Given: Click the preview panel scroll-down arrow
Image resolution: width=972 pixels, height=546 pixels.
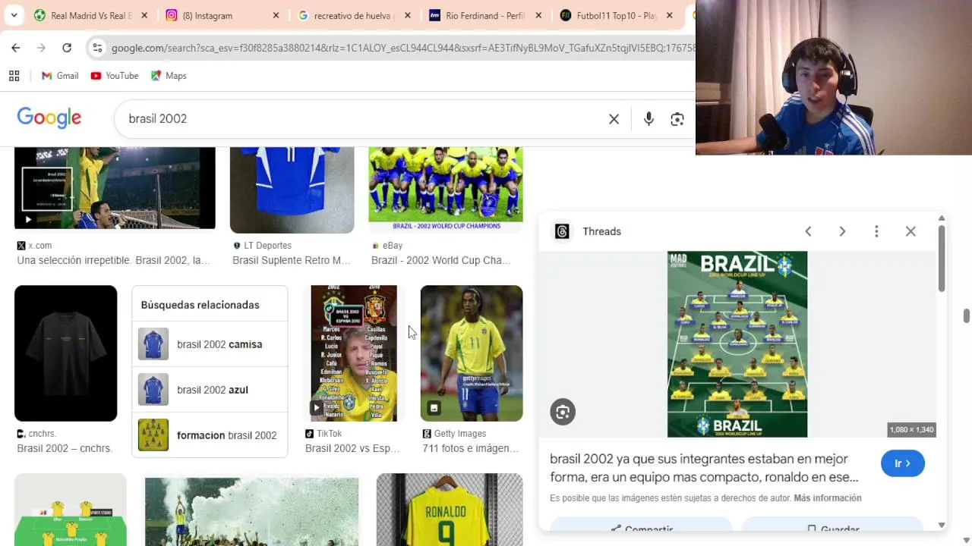Looking at the screenshot, I should 942,525.
